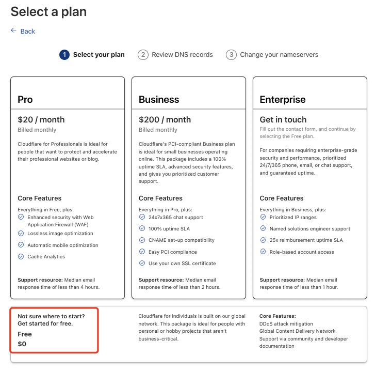Go back using the Back link
Screen dimensions: 392x371
click(x=27, y=32)
